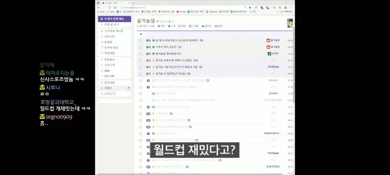390x175 pixels.
Task: Switch to the 소개 tab
Action: [x=172, y=26]
